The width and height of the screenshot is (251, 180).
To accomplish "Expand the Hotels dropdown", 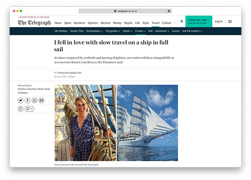I will (128, 31).
